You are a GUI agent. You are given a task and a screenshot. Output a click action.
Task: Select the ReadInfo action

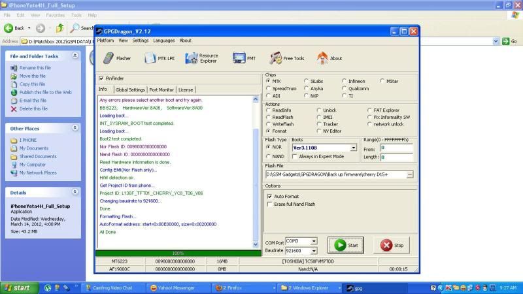268,110
